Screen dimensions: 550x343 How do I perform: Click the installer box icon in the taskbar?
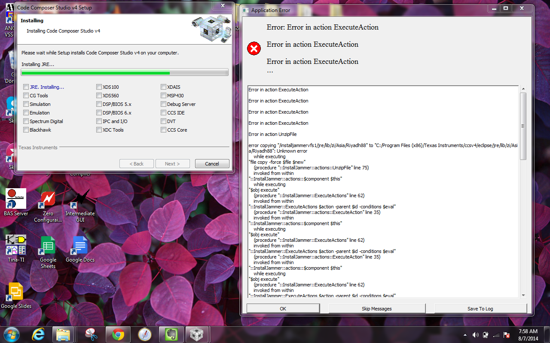click(196, 334)
